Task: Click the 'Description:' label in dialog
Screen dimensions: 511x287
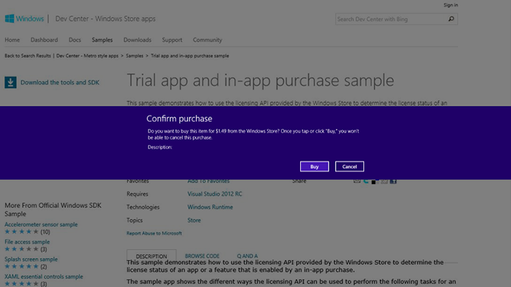Action: click(160, 147)
